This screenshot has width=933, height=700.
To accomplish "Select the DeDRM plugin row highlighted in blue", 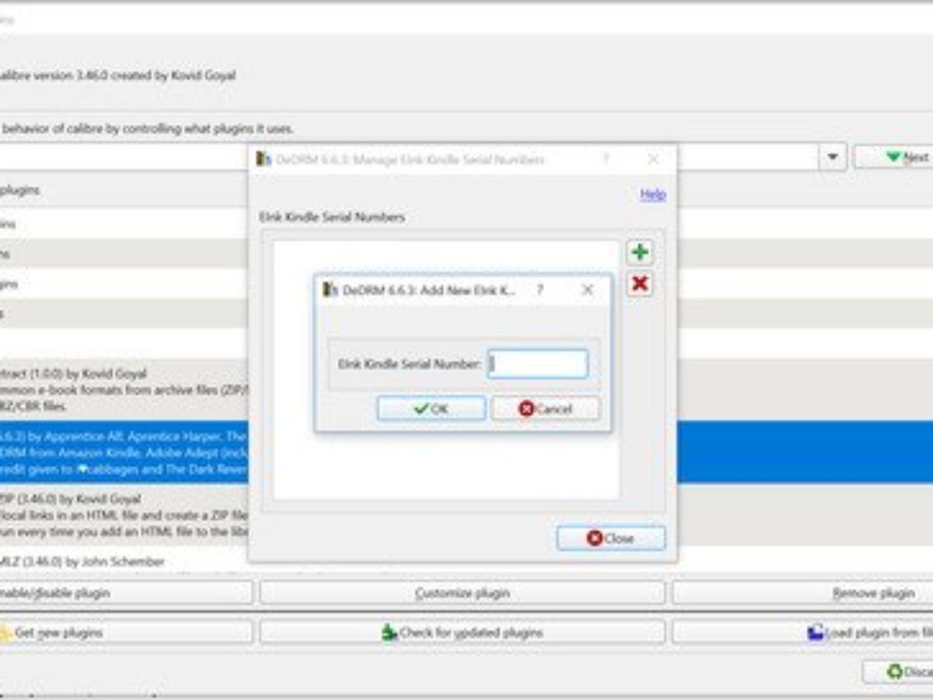I will coord(124,452).
